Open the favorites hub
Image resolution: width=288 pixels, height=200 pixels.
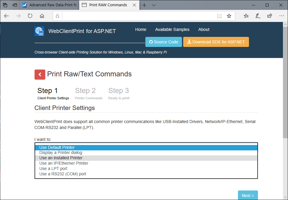click(246, 16)
